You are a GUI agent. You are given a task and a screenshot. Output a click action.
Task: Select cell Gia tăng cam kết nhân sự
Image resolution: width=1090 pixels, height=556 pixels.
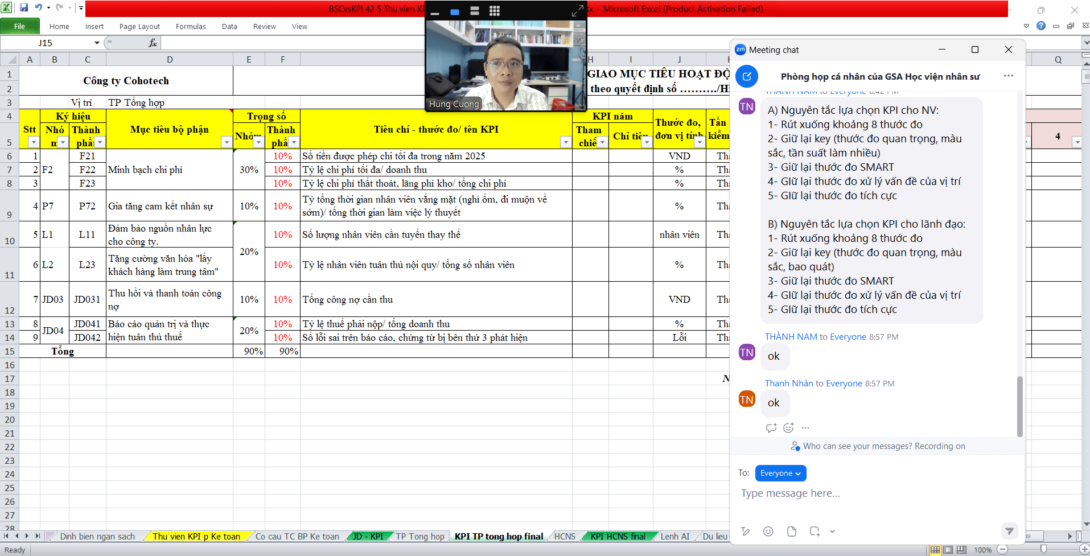point(170,206)
